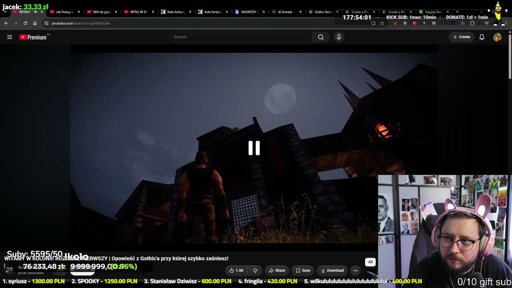Close the 'Kaopej Stream' tab
Viewport: 512px width, 288px height.
(x=448, y=12)
